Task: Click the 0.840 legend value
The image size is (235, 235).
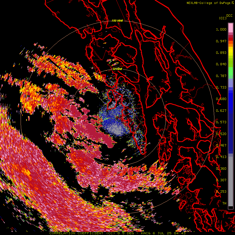Action: [x=221, y=64]
